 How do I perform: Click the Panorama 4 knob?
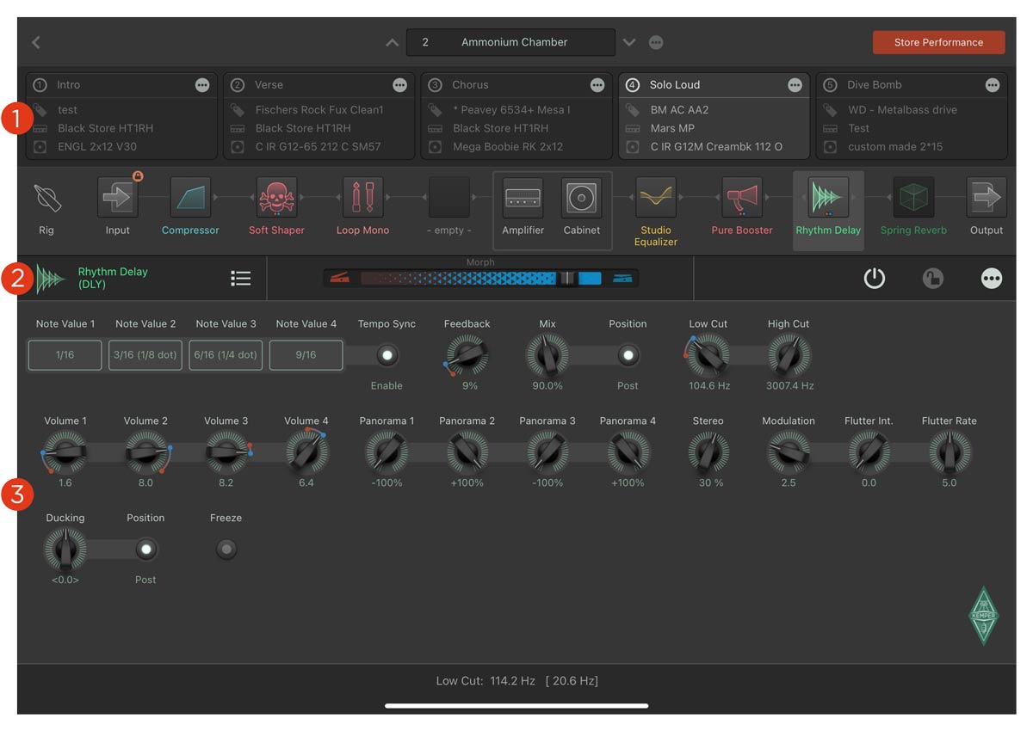pos(628,451)
